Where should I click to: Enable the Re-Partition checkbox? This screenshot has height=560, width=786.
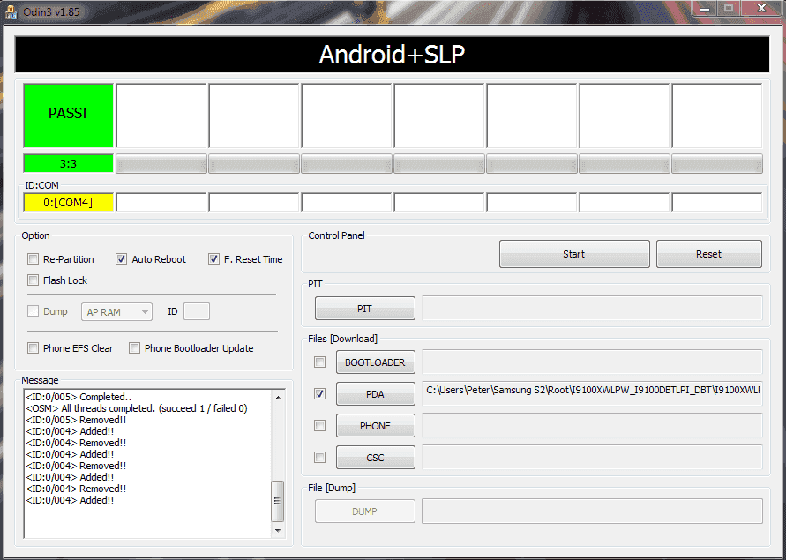(34, 259)
